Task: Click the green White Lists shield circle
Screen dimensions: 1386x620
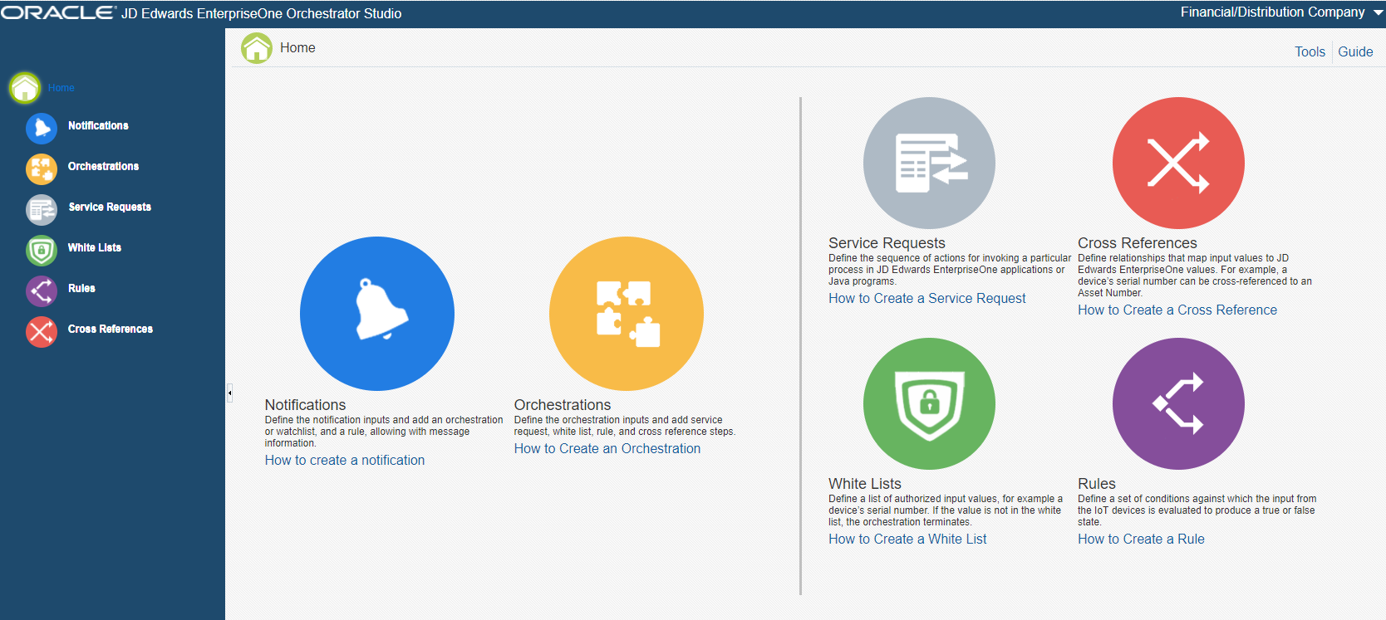Action: tap(929, 403)
